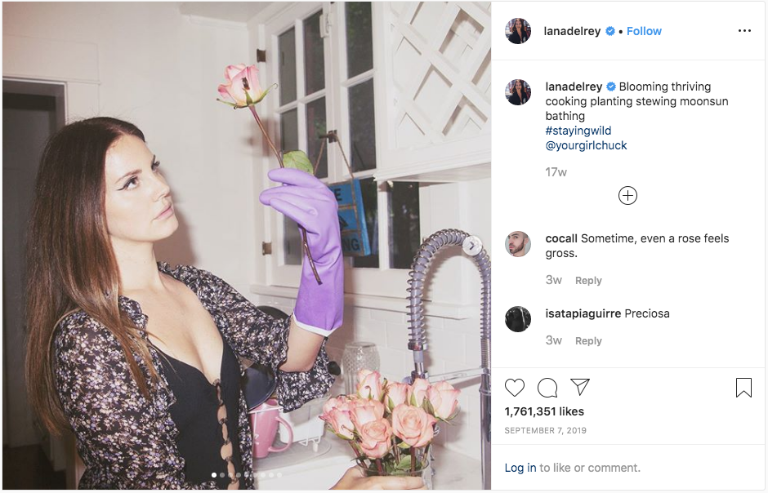
Task: Save the post with the bookmark icon
Action: click(x=743, y=388)
